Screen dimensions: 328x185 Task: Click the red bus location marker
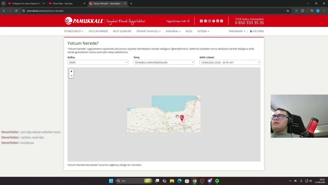pyautogui.click(x=182, y=118)
